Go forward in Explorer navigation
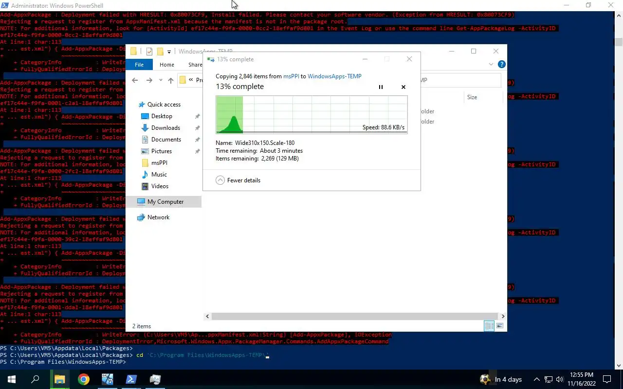Viewport: 623px width, 389px height. (149, 80)
